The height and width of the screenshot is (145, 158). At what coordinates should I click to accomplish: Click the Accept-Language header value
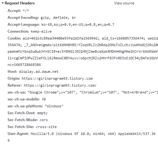coord(78,24)
